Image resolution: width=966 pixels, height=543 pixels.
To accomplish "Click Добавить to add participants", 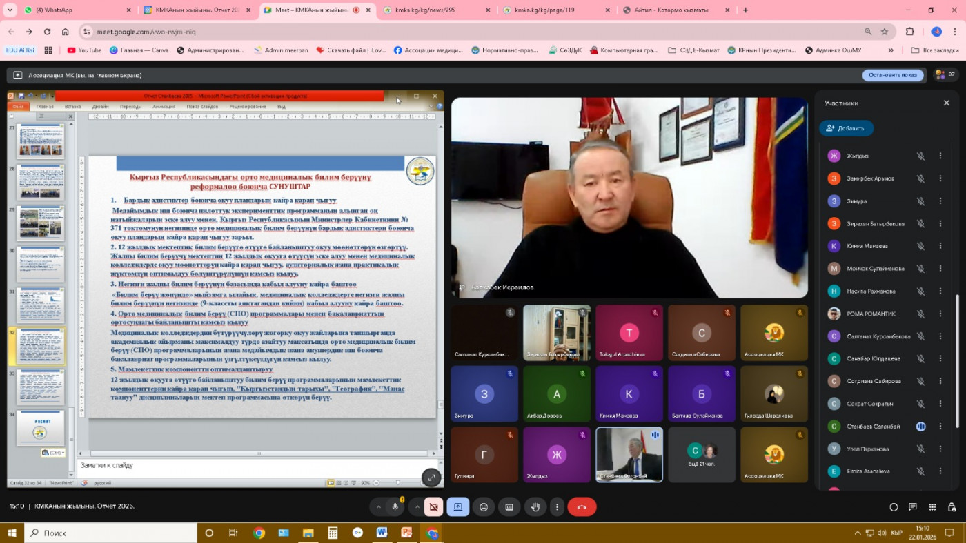I will coord(846,128).
